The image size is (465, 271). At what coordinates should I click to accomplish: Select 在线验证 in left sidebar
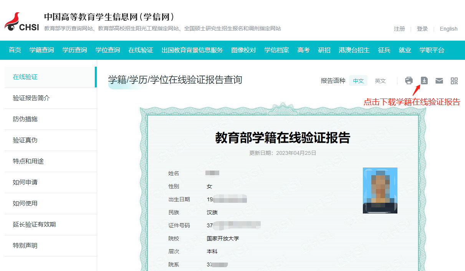click(50, 77)
